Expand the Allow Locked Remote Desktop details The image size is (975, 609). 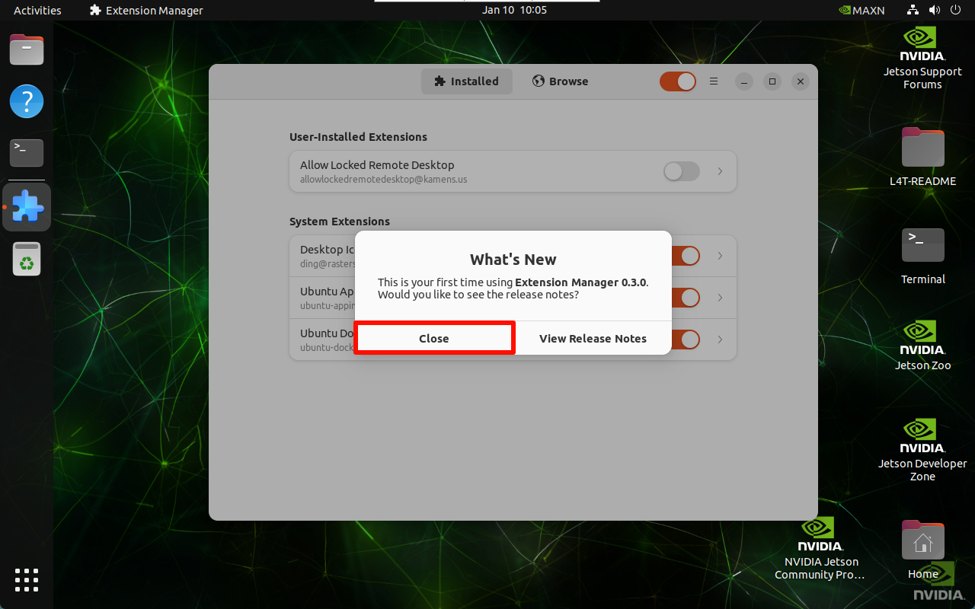[x=719, y=171]
